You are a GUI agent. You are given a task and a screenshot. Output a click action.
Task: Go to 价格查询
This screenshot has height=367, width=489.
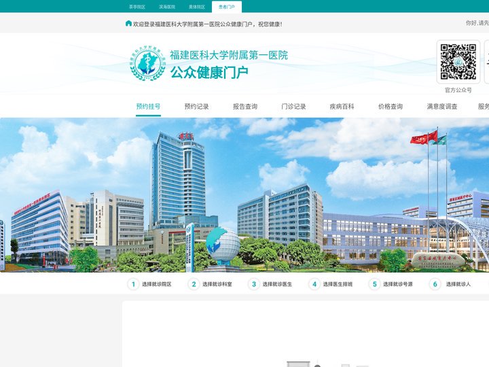[391, 107]
